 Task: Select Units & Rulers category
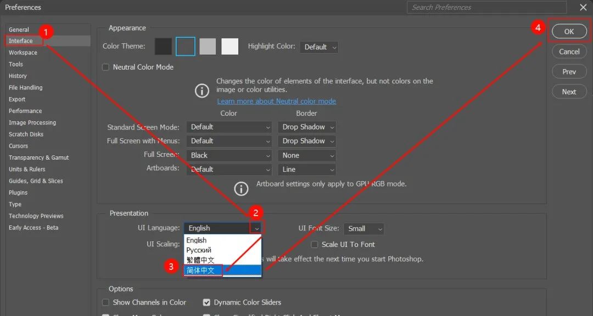click(27, 170)
